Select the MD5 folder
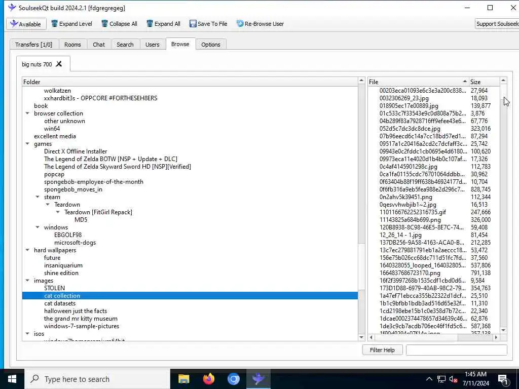519x389 pixels. [81, 220]
